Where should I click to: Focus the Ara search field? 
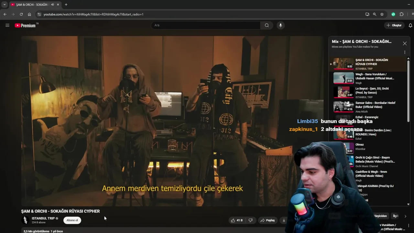point(206,25)
